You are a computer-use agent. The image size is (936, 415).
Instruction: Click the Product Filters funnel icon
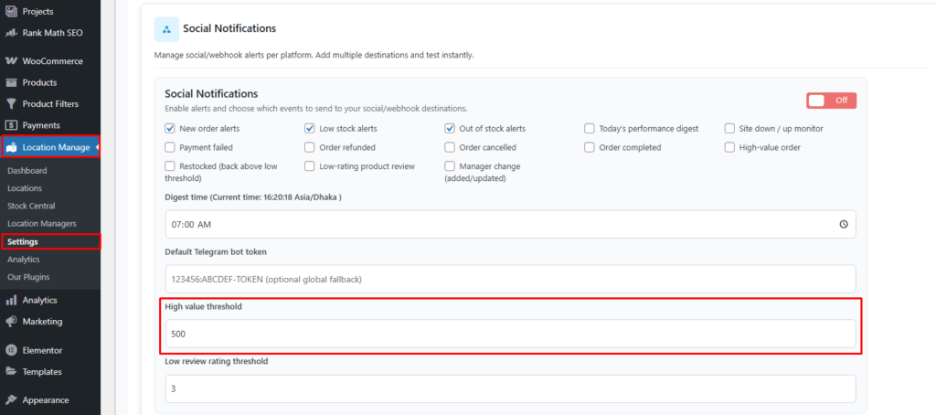coord(11,103)
